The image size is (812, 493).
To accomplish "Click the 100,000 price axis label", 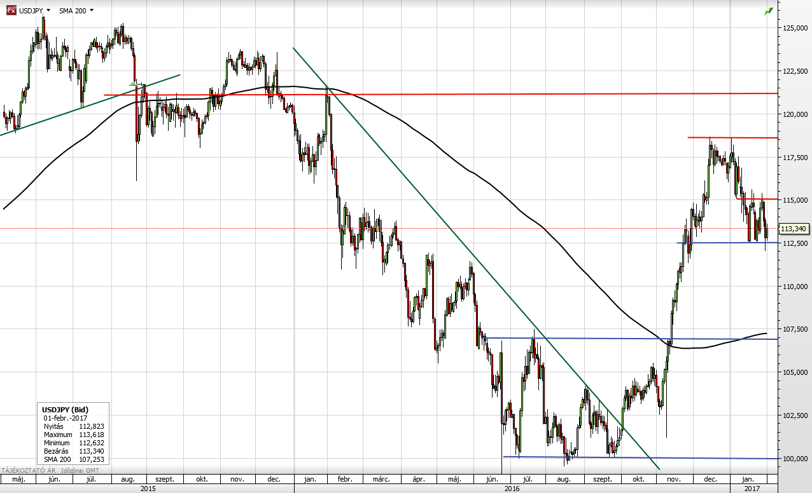I will pos(795,459).
